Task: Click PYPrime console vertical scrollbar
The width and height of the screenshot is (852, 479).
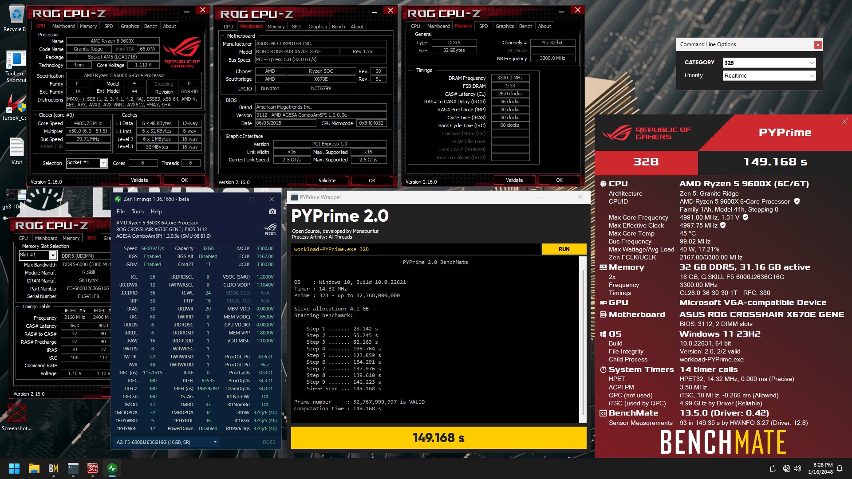Action: [x=583, y=339]
